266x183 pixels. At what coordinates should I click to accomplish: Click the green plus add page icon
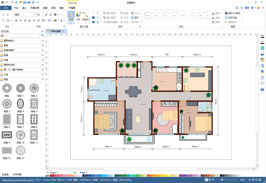click(74, 172)
